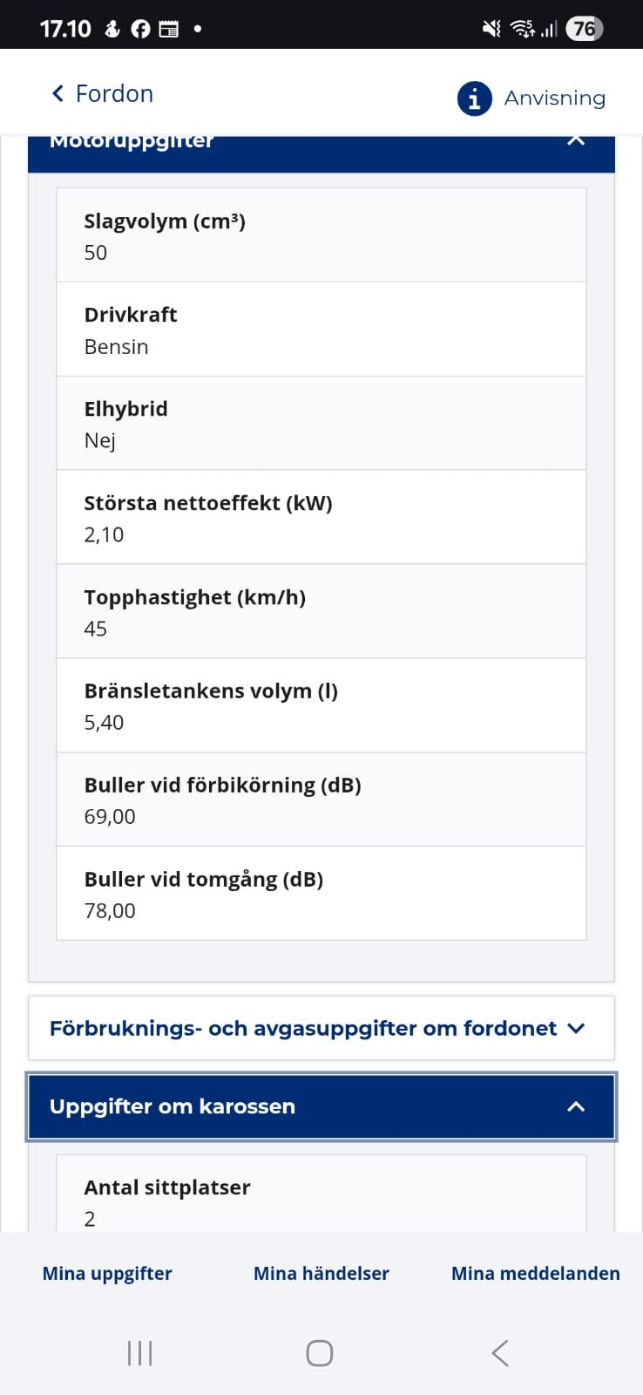643x1395 pixels.
Task: Tap the back chevron beside Fordon
Action: coord(58,93)
